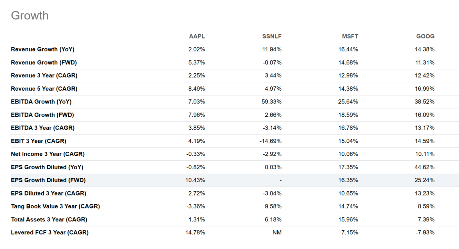This screenshot has width=459, height=249.
Task: Select the EBITDA Growth (YoY) row label
Action: click(41, 102)
